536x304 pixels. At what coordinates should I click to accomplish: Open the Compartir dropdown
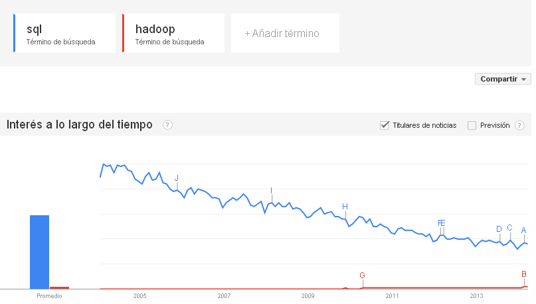coord(503,79)
